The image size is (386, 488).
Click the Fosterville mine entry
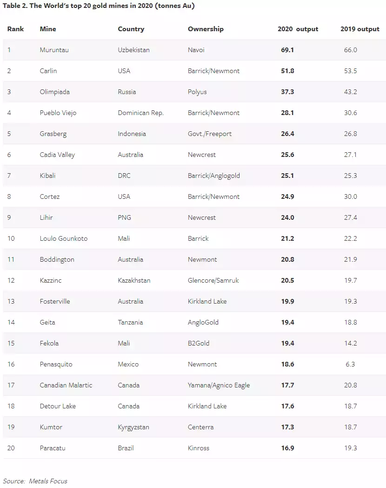(x=55, y=301)
